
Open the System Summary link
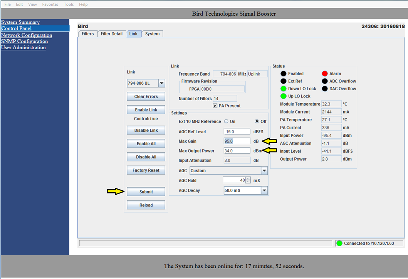pyautogui.click(x=20, y=22)
